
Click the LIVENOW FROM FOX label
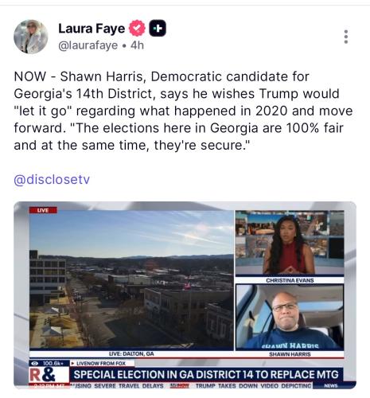(101, 363)
